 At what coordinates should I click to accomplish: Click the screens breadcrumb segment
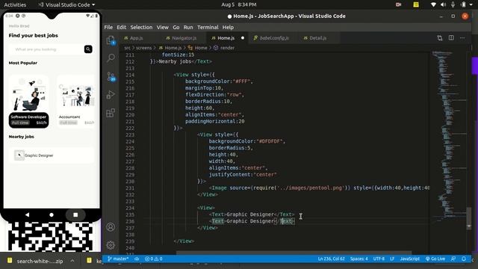(143, 48)
